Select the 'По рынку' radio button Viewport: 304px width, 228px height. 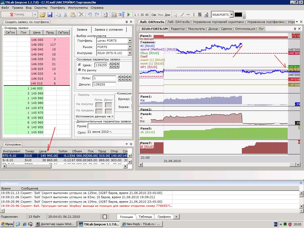tap(80, 70)
